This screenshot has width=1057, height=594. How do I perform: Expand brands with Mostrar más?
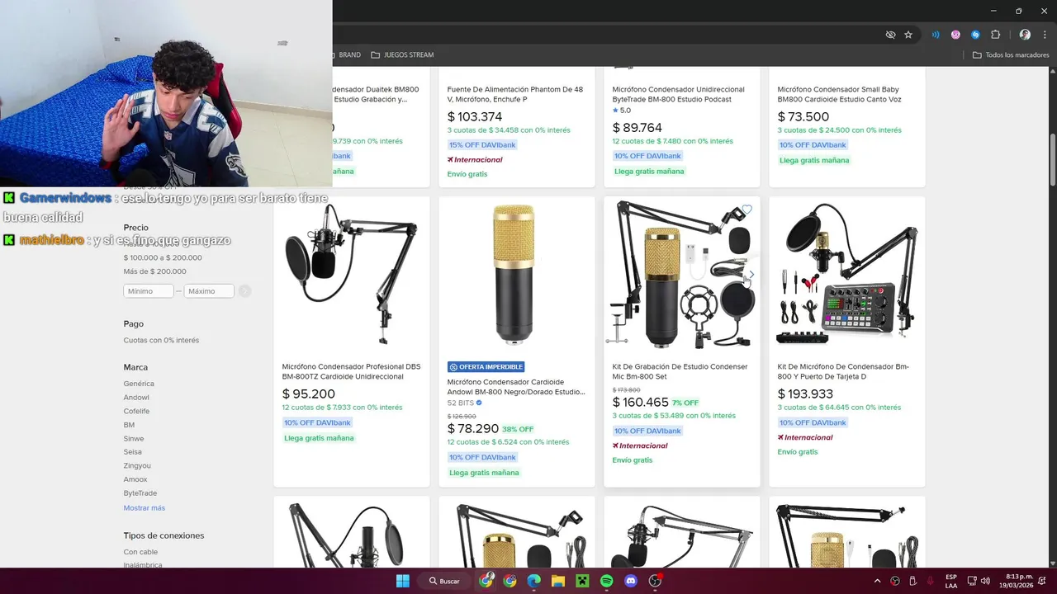(x=145, y=508)
